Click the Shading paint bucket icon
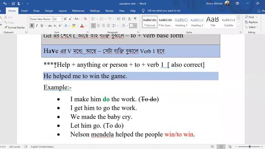265x149 pixels. [123, 26]
